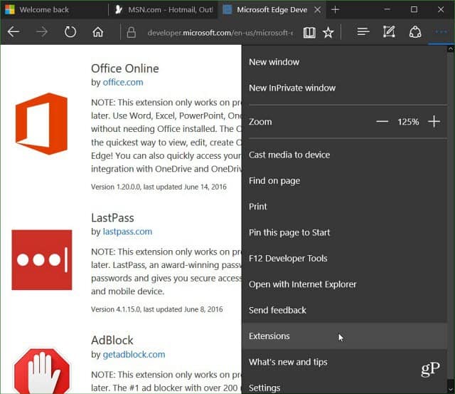Select Print from the menu
The width and height of the screenshot is (455, 394).
click(344, 207)
